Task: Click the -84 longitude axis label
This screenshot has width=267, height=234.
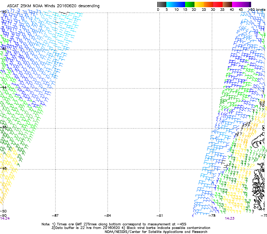Action: (108, 216)
